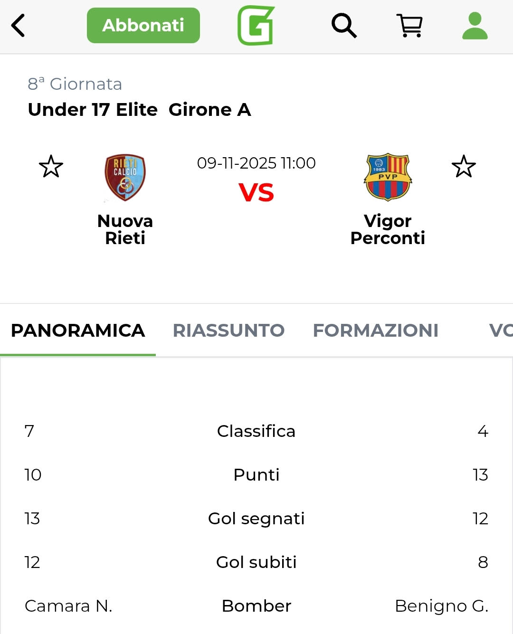Tap the back arrow icon
The height and width of the screenshot is (634, 513).
click(x=18, y=26)
